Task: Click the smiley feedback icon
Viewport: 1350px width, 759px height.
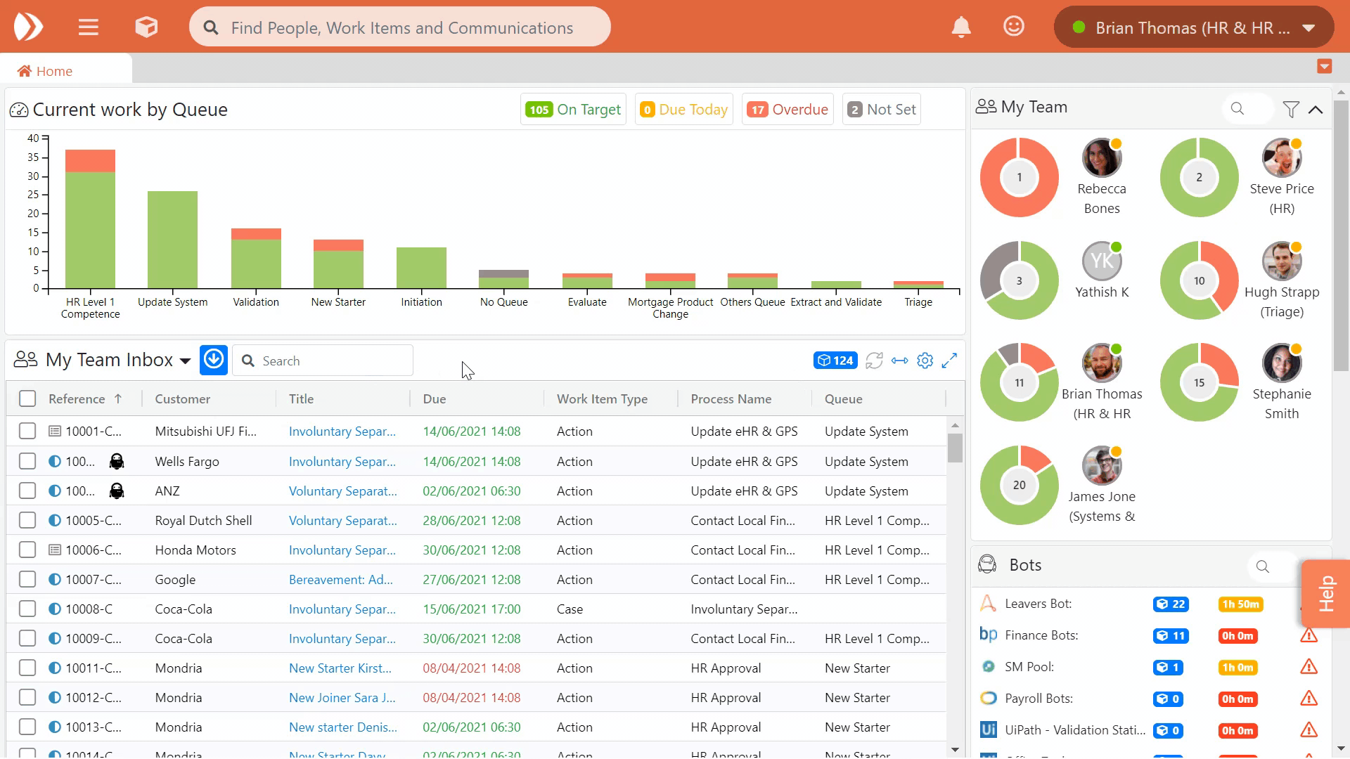Action: click(x=1013, y=27)
